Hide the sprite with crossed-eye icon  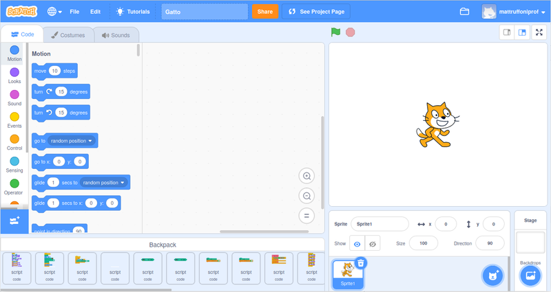373,244
